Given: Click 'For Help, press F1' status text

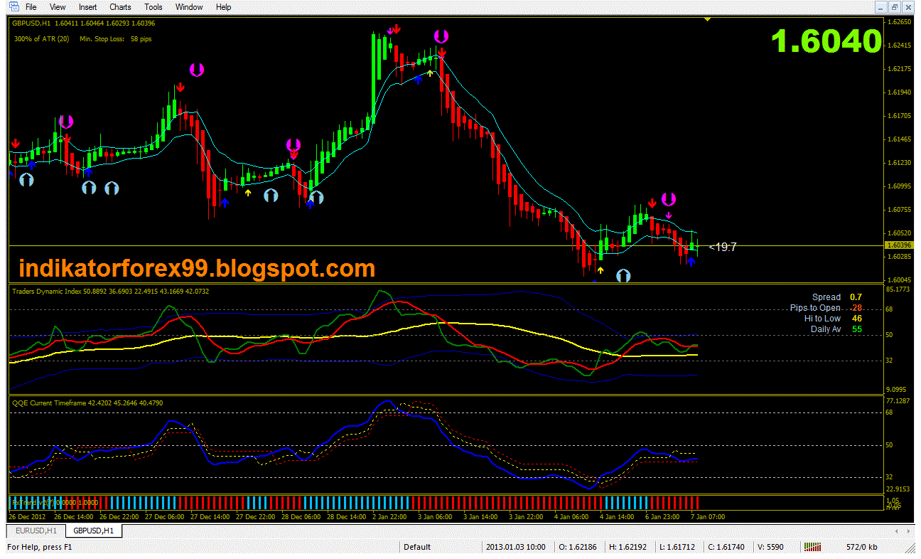Looking at the screenshot, I should coord(40,547).
